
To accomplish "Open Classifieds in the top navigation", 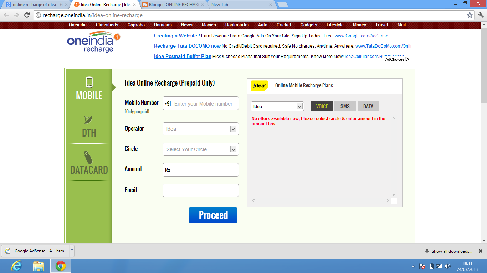I will tap(107, 25).
